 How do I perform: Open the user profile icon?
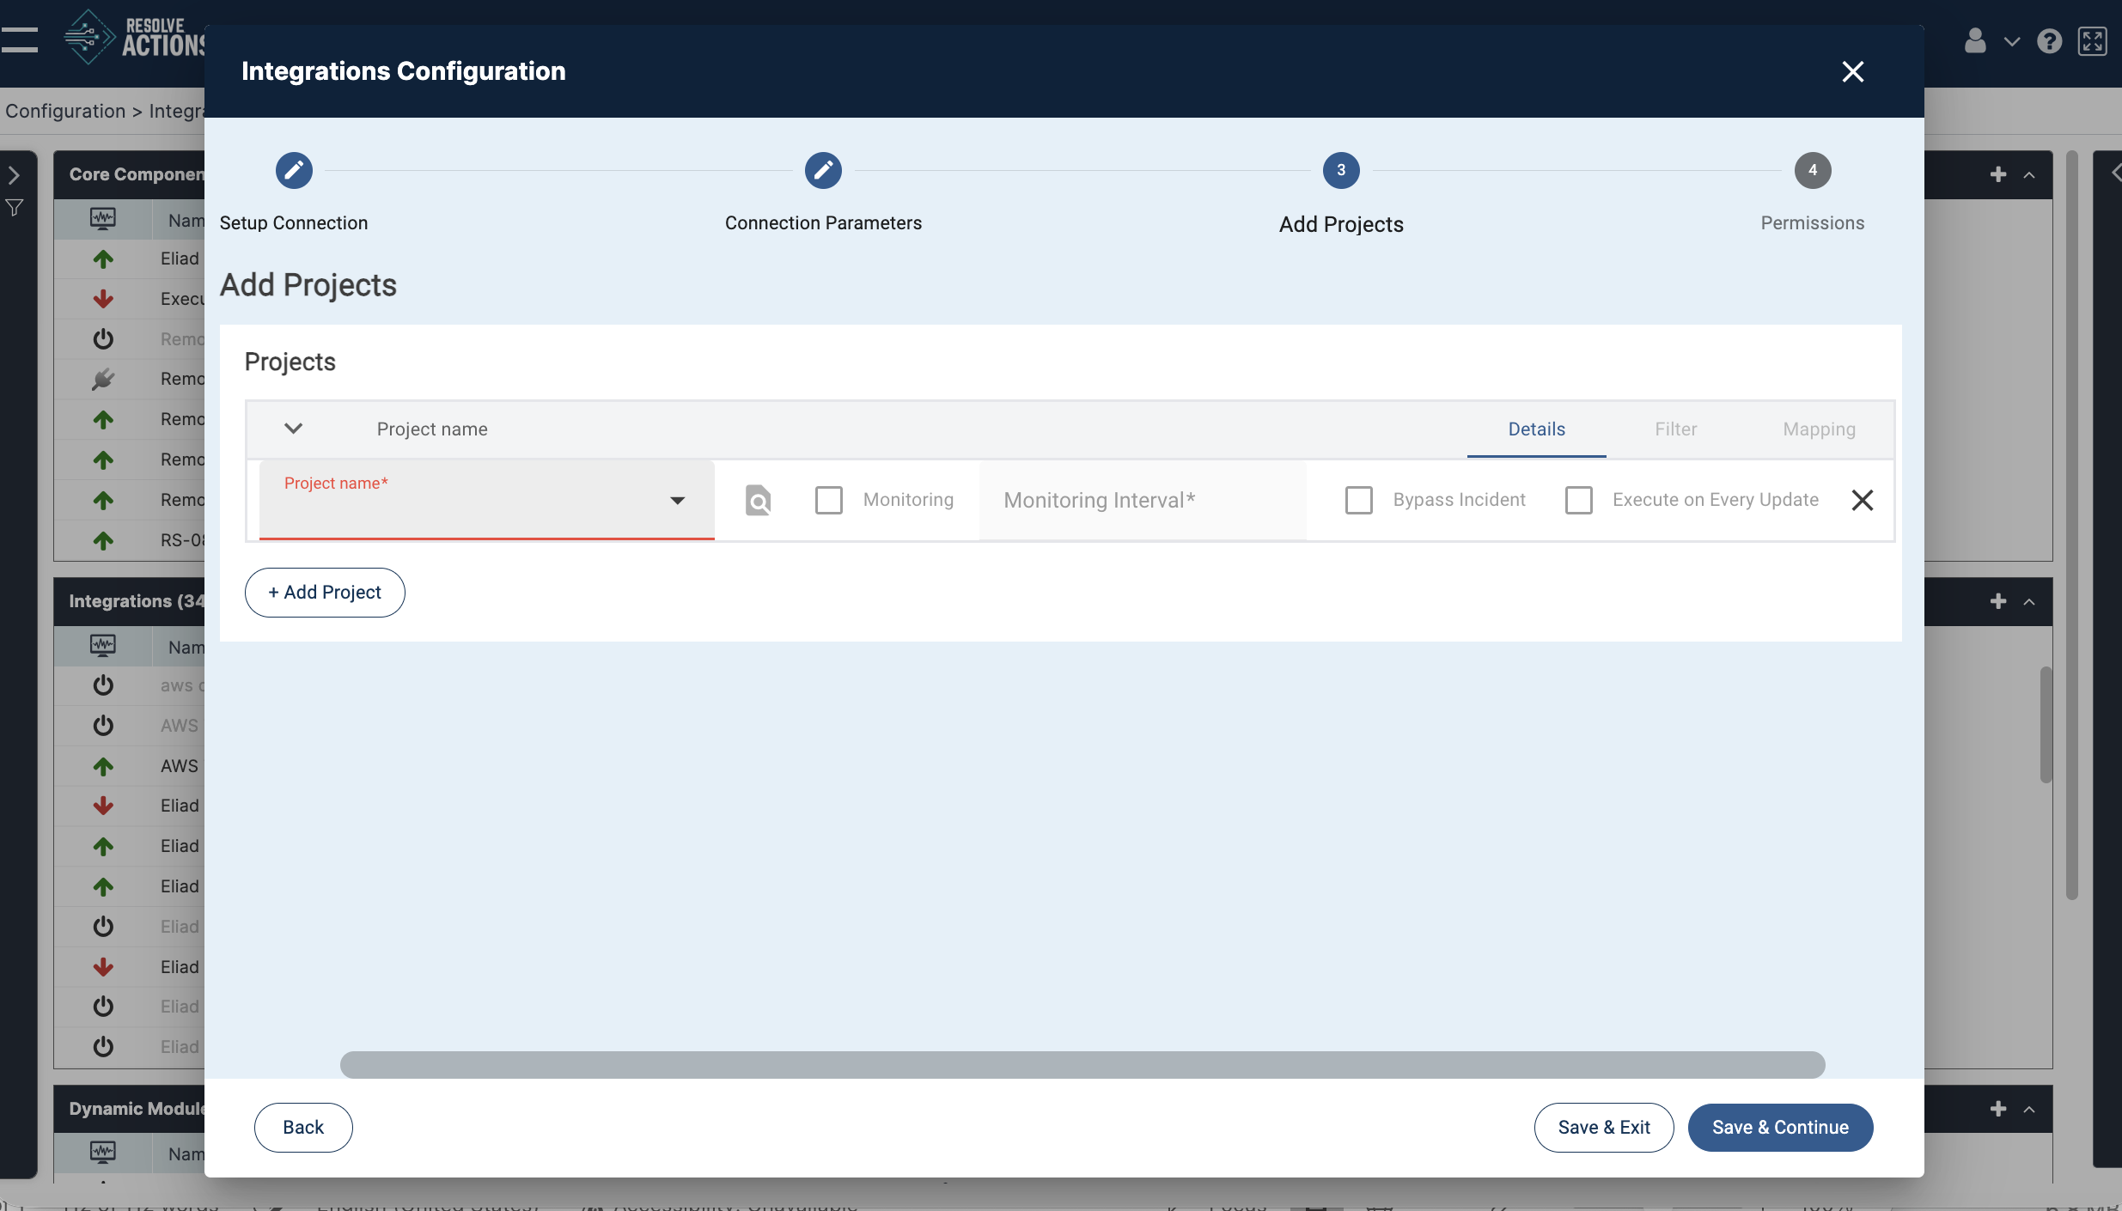point(1975,40)
